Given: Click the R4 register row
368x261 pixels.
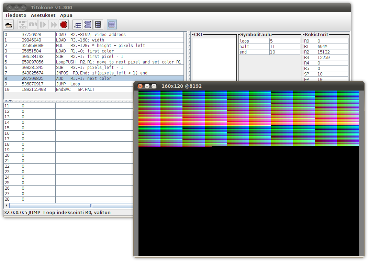Looking at the screenshot, I should tap(326, 63).
